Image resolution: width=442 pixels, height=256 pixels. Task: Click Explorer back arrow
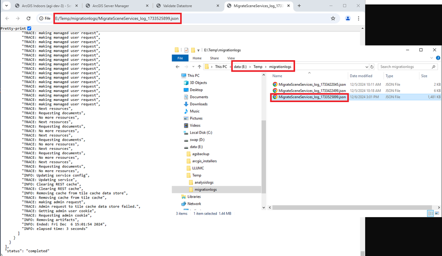[x=177, y=67]
